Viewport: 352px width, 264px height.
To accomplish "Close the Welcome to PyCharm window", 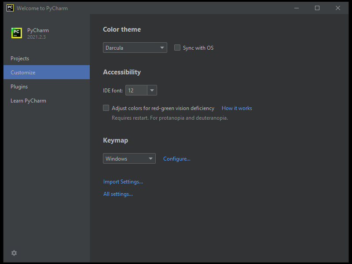I will (x=338, y=8).
